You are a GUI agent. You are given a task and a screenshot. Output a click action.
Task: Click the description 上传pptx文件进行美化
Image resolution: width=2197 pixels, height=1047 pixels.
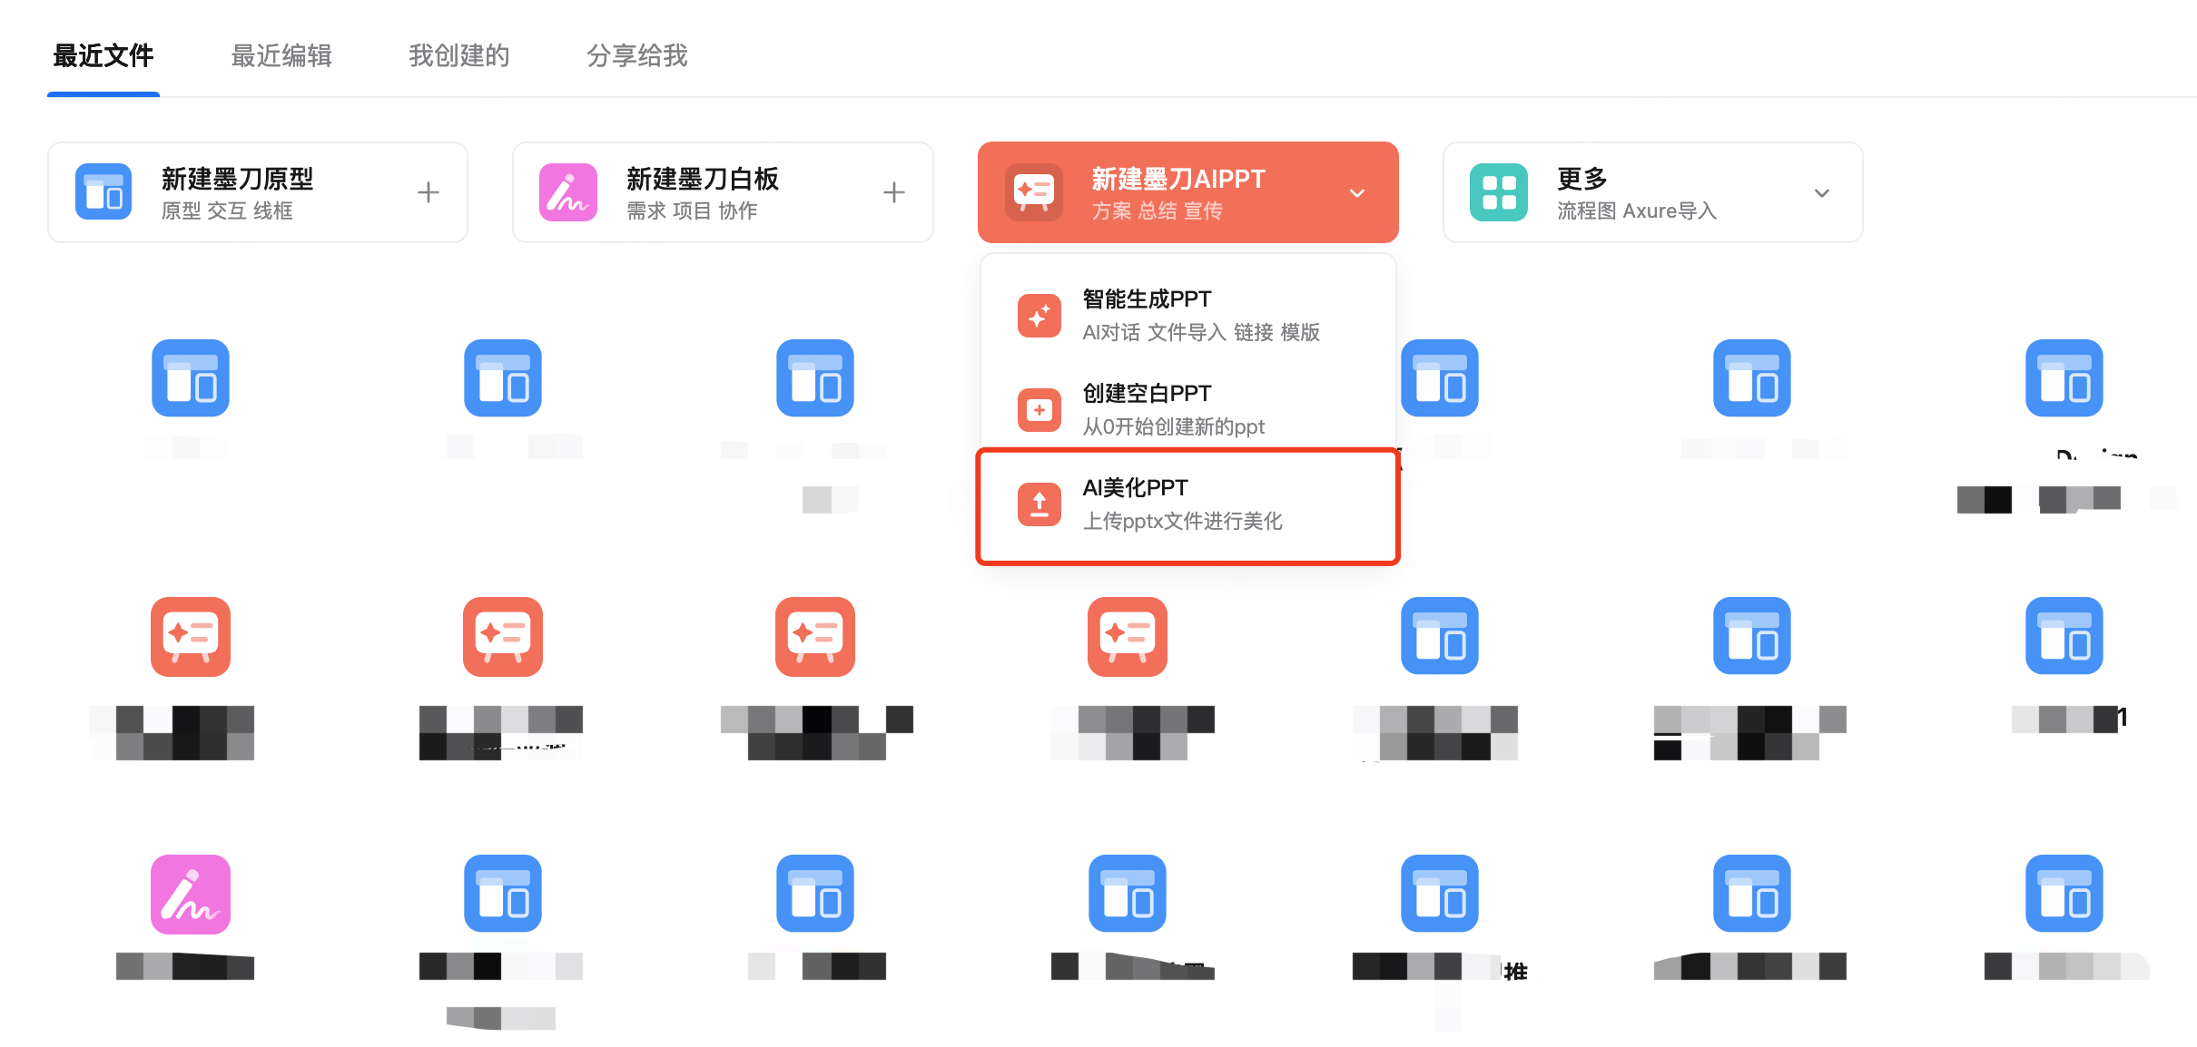1183,521
